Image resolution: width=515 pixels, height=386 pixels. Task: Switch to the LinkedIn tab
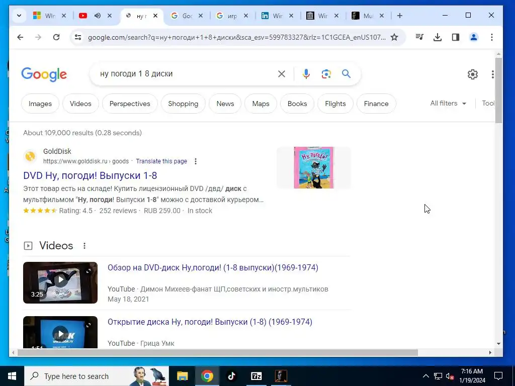pos(273,16)
